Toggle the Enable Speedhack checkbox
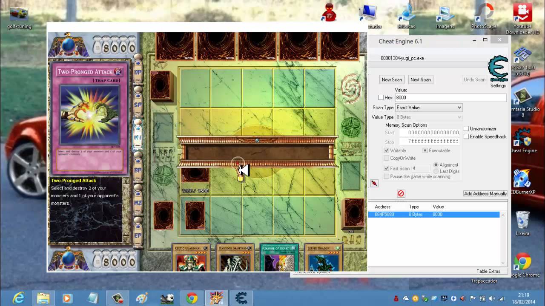 click(x=466, y=136)
